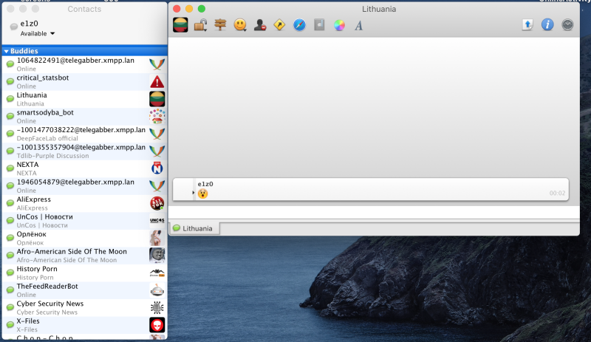Click the send file upload icon
This screenshot has height=342, width=591.
pos(527,25)
